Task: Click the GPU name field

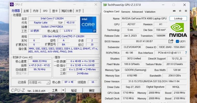Action: point(144,19)
